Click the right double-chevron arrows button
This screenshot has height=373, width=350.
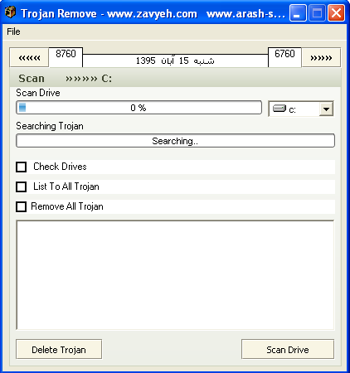[321, 58]
